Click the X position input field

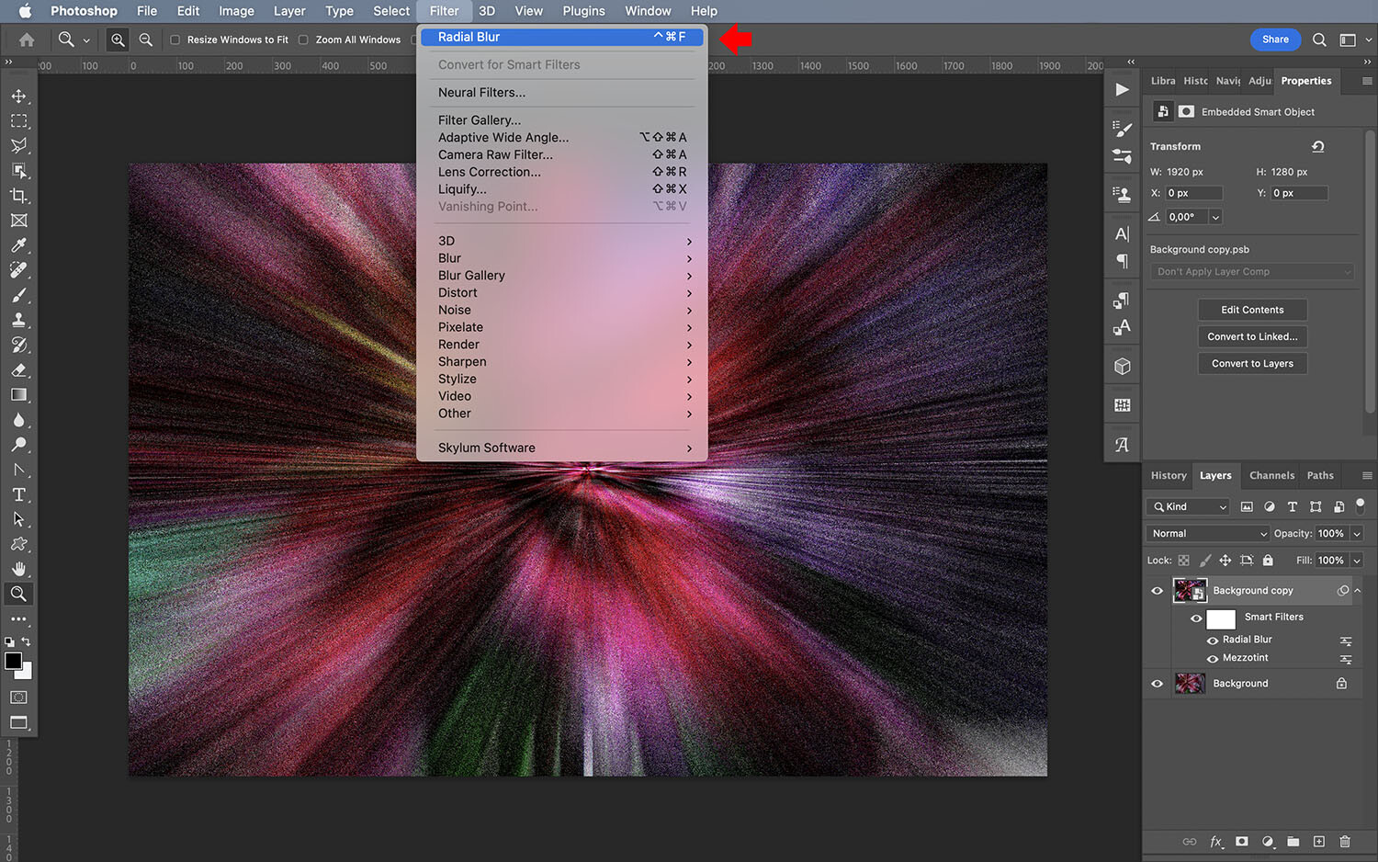pyautogui.click(x=1192, y=193)
